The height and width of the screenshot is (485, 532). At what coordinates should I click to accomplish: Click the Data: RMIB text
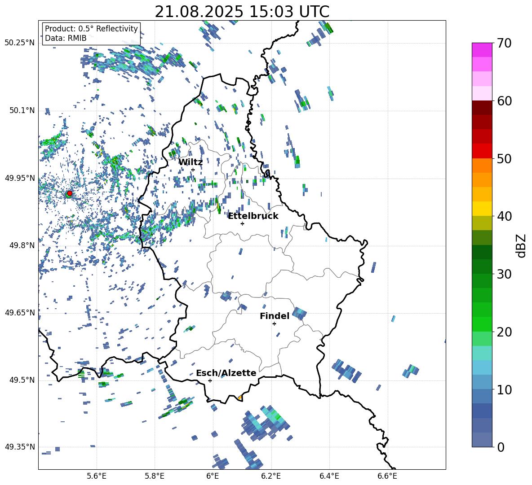pos(66,38)
